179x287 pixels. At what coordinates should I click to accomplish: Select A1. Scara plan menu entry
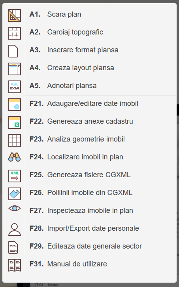coord(101,14)
